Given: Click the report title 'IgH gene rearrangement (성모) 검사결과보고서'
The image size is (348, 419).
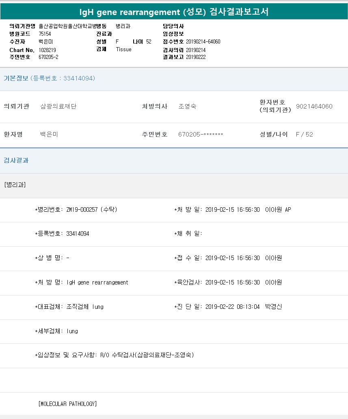Looking at the screenshot, I should coord(174,12).
